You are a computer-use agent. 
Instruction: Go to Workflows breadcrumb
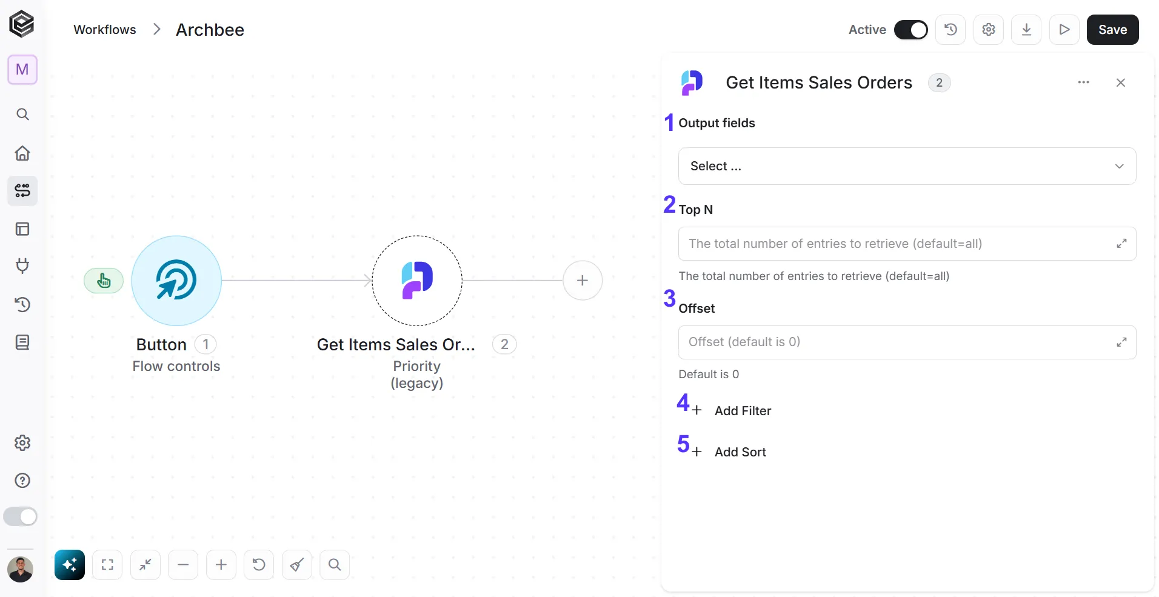click(105, 30)
